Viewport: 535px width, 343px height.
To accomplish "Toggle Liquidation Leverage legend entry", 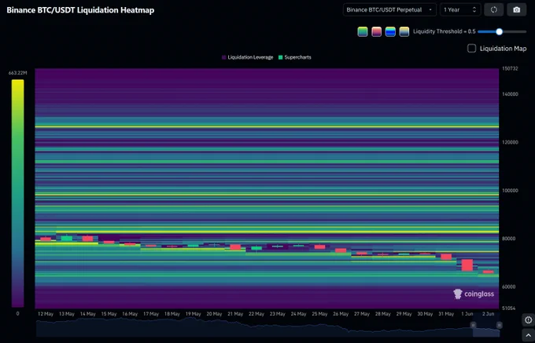I will pos(247,57).
